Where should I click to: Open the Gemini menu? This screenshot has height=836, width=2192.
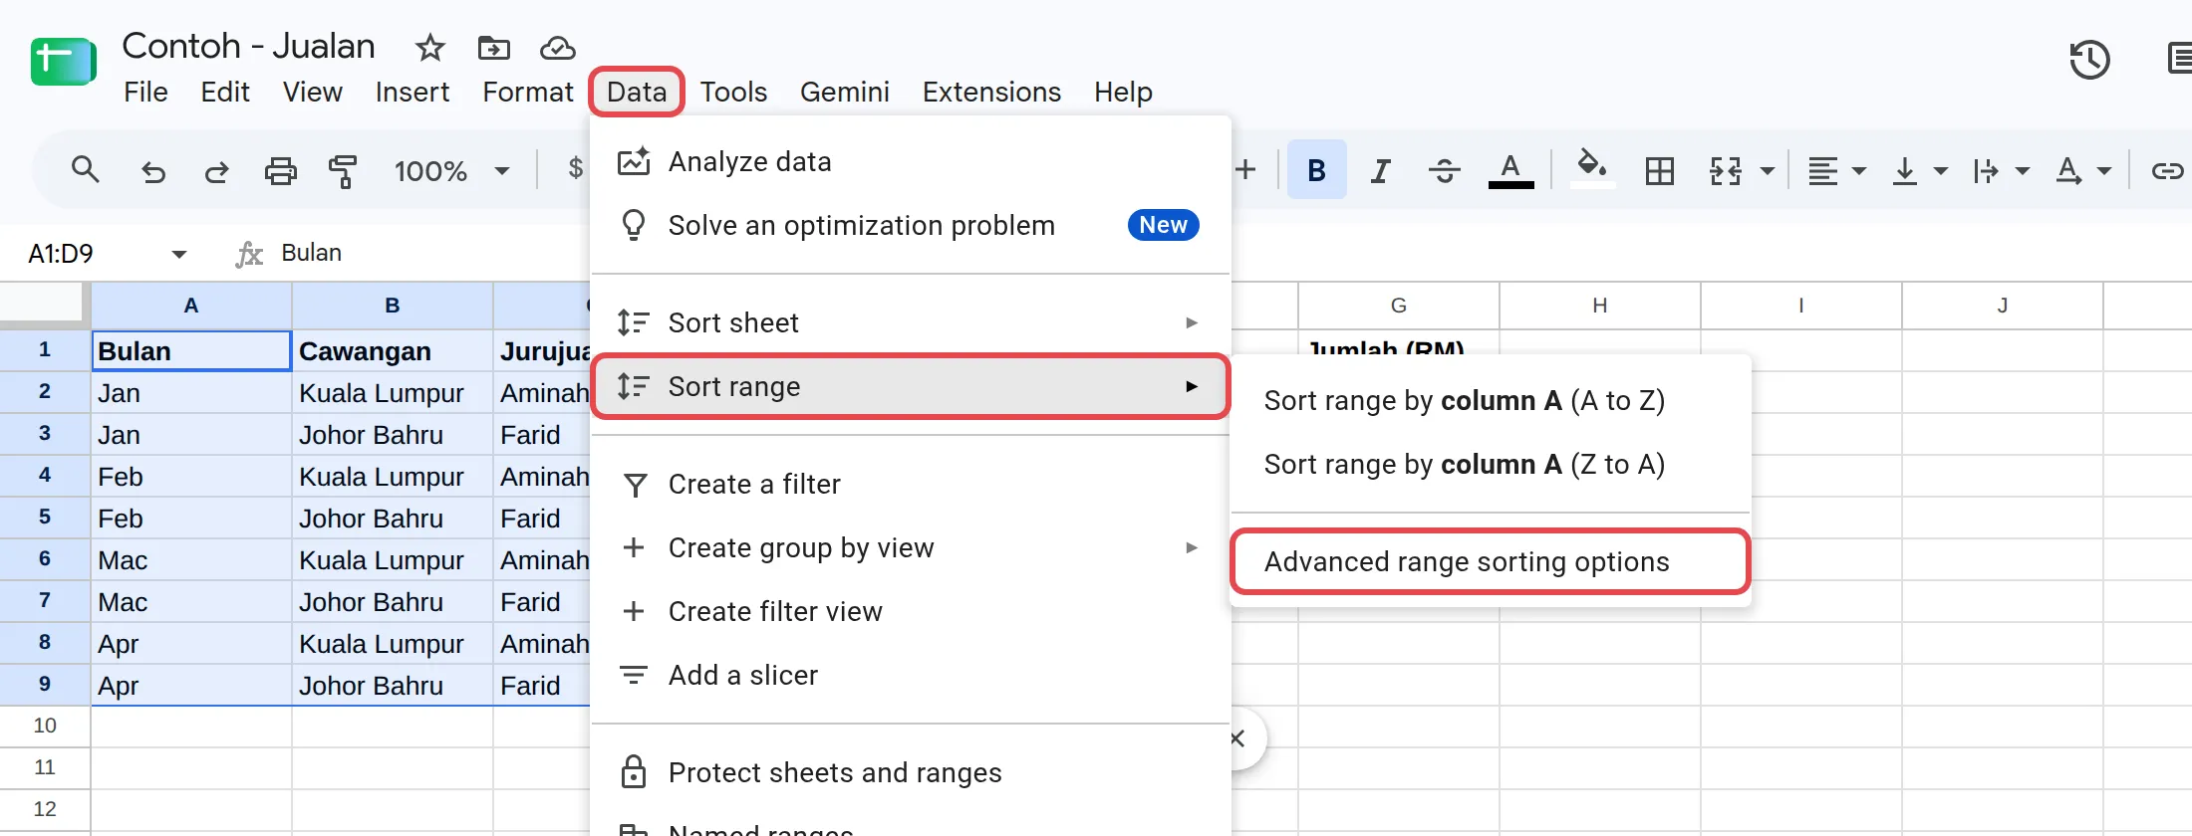(845, 92)
